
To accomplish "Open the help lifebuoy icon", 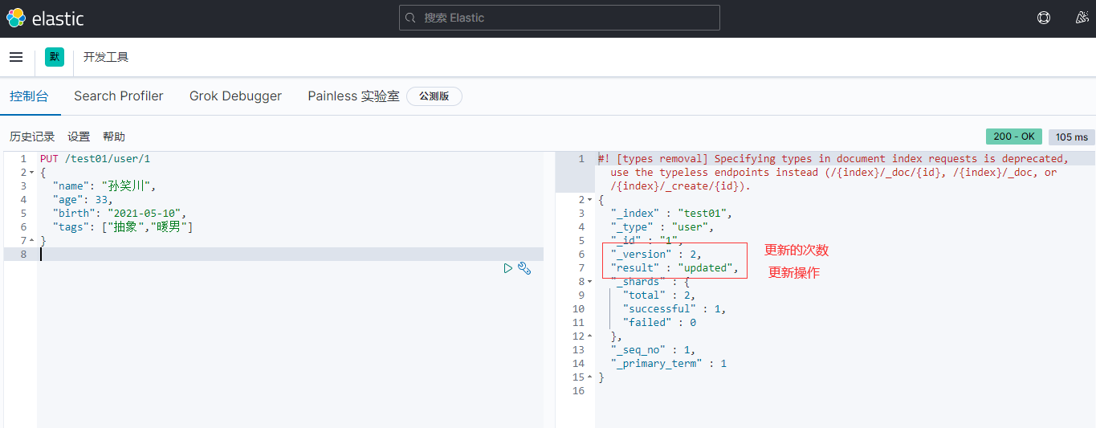I will tap(1044, 18).
